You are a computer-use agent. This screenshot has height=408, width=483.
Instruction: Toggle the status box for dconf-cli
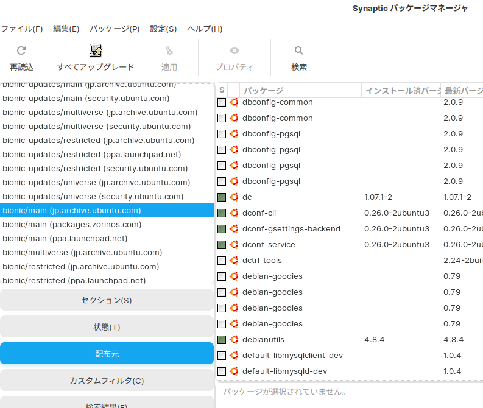[x=222, y=213]
